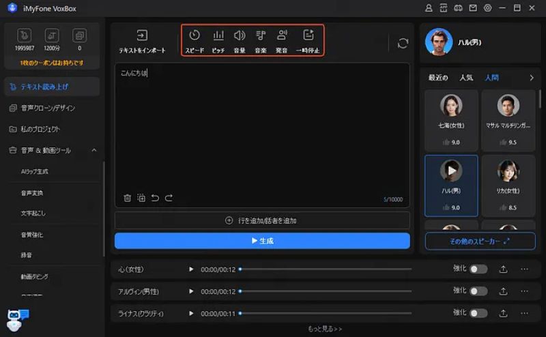Viewport: 546px width, 337px height.
Task: Play the アルヴィン(男性) audio track
Action: point(191,291)
